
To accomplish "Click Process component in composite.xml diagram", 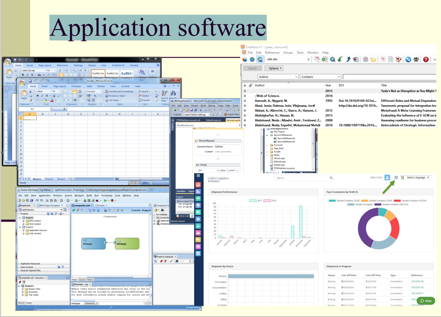I will pos(94,243).
